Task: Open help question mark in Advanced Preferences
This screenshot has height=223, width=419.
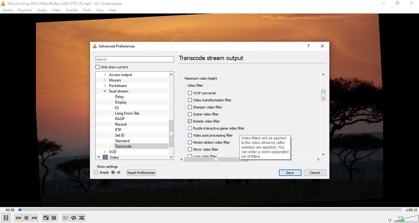Action: [308, 46]
